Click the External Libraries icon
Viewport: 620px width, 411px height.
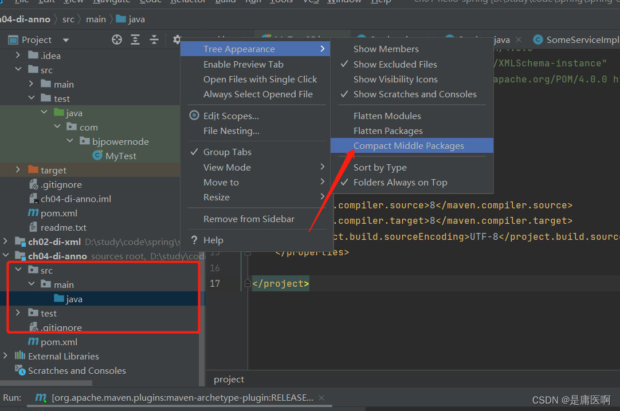[x=20, y=355]
